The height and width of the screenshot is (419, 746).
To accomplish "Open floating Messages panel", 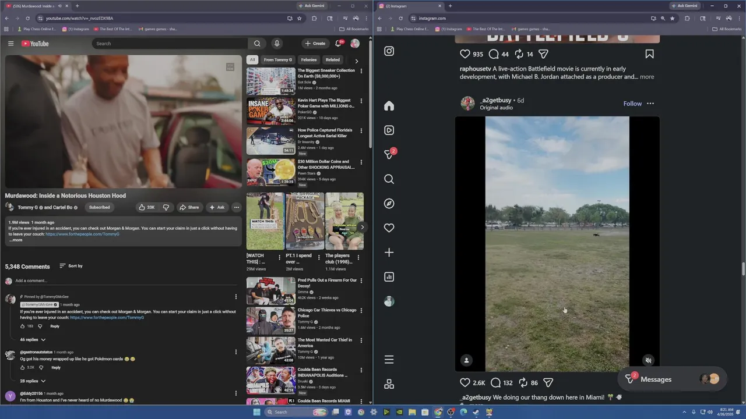I will pyautogui.click(x=672, y=379).
